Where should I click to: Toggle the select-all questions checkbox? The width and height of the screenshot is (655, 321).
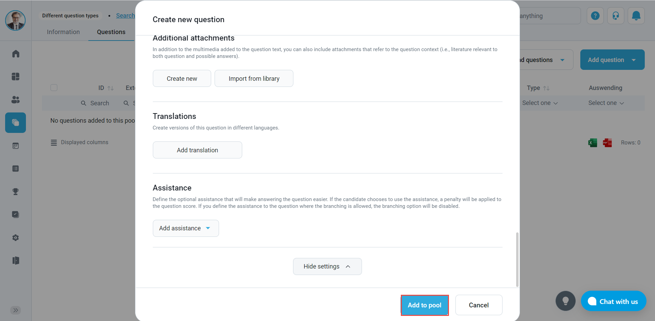54,88
